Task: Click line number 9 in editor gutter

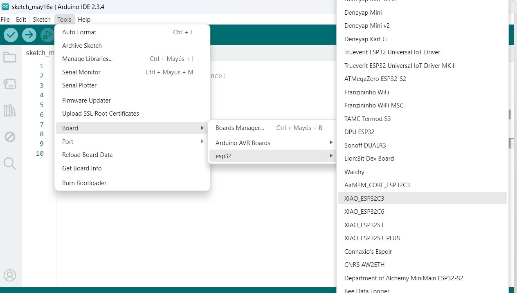Action: coord(42,144)
